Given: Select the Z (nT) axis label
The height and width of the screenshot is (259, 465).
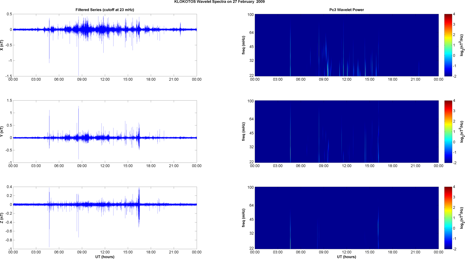Looking at the screenshot, I should click(x=2, y=218).
